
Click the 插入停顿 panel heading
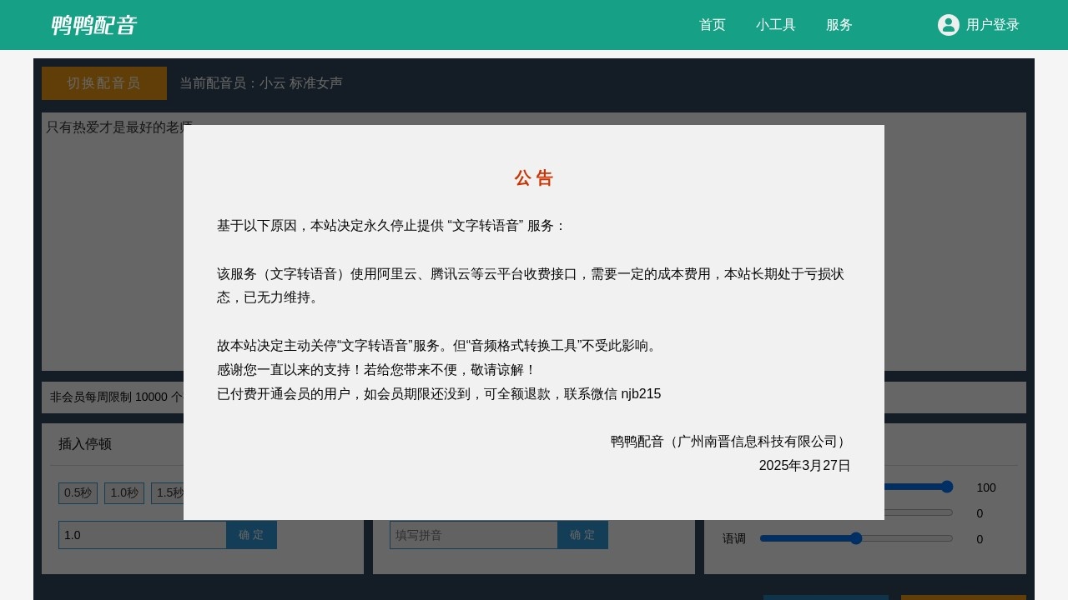85,444
